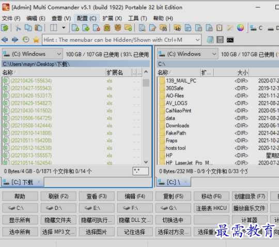
Task: Click the 创建目录 (F7) button
Action: click(250, 196)
